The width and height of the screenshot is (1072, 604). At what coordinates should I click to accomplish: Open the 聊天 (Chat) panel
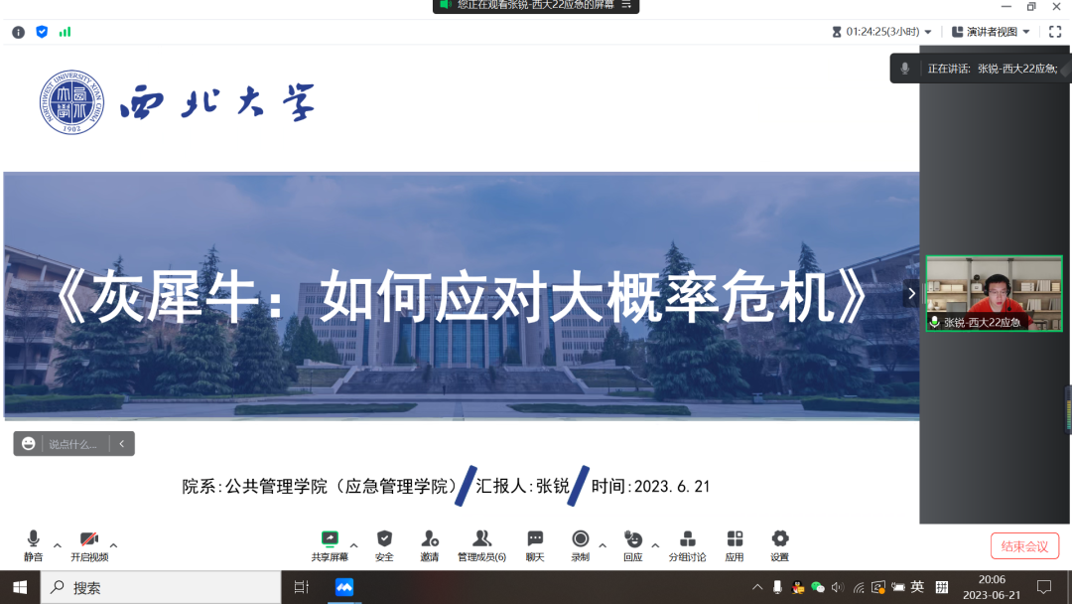click(x=535, y=544)
